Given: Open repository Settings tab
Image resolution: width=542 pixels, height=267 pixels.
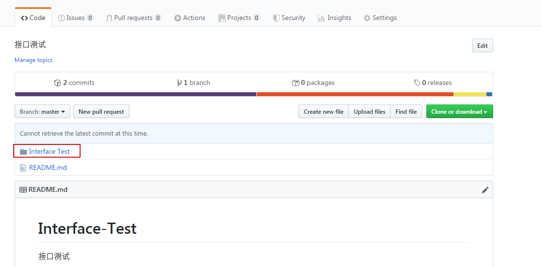Looking at the screenshot, I should pos(380,18).
